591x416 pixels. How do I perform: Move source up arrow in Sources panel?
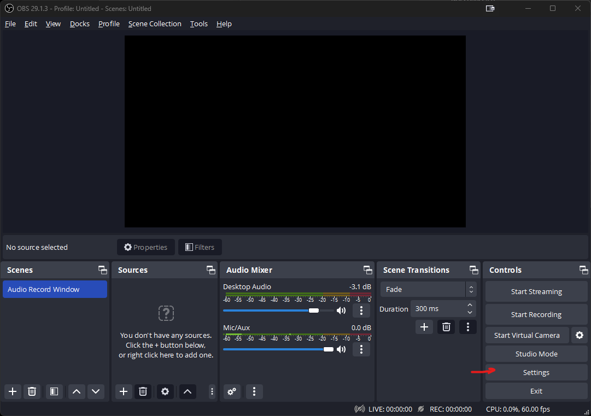tap(188, 391)
